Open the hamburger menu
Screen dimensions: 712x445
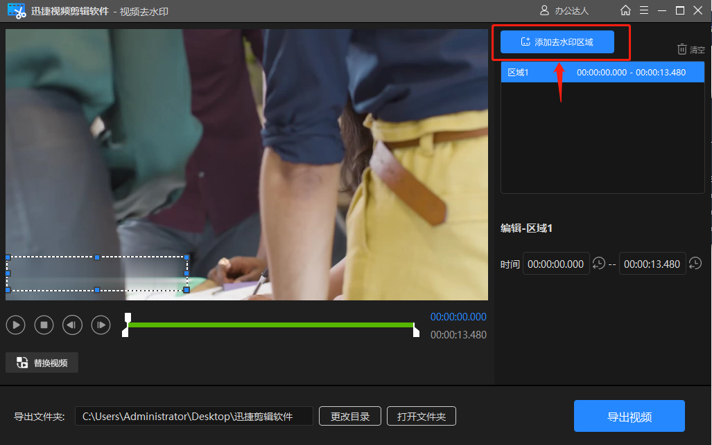(x=644, y=10)
